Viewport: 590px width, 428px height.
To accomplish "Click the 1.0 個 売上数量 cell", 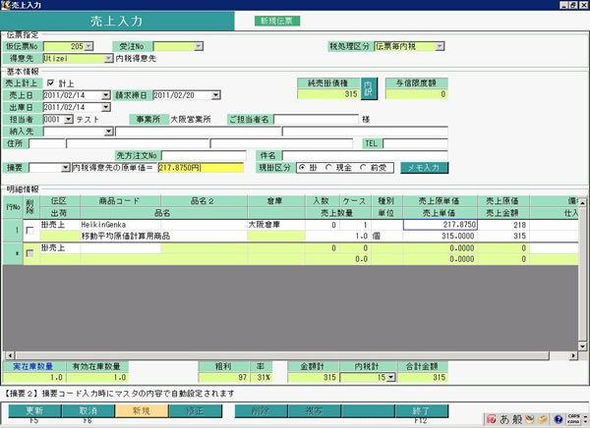I will point(336,236).
